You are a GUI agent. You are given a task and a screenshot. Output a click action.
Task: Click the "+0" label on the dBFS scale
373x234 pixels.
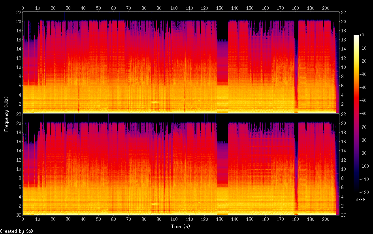click(x=362, y=35)
